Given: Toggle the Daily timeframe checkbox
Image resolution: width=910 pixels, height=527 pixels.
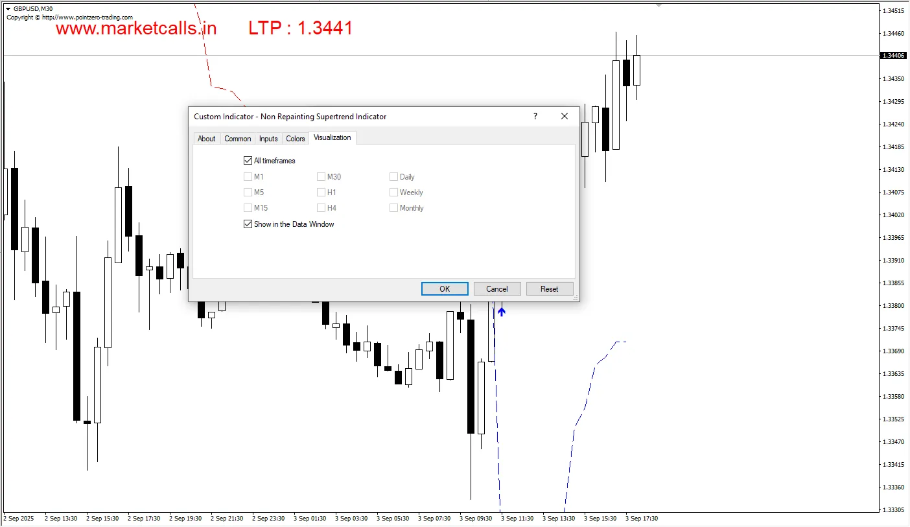Looking at the screenshot, I should click(393, 176).
